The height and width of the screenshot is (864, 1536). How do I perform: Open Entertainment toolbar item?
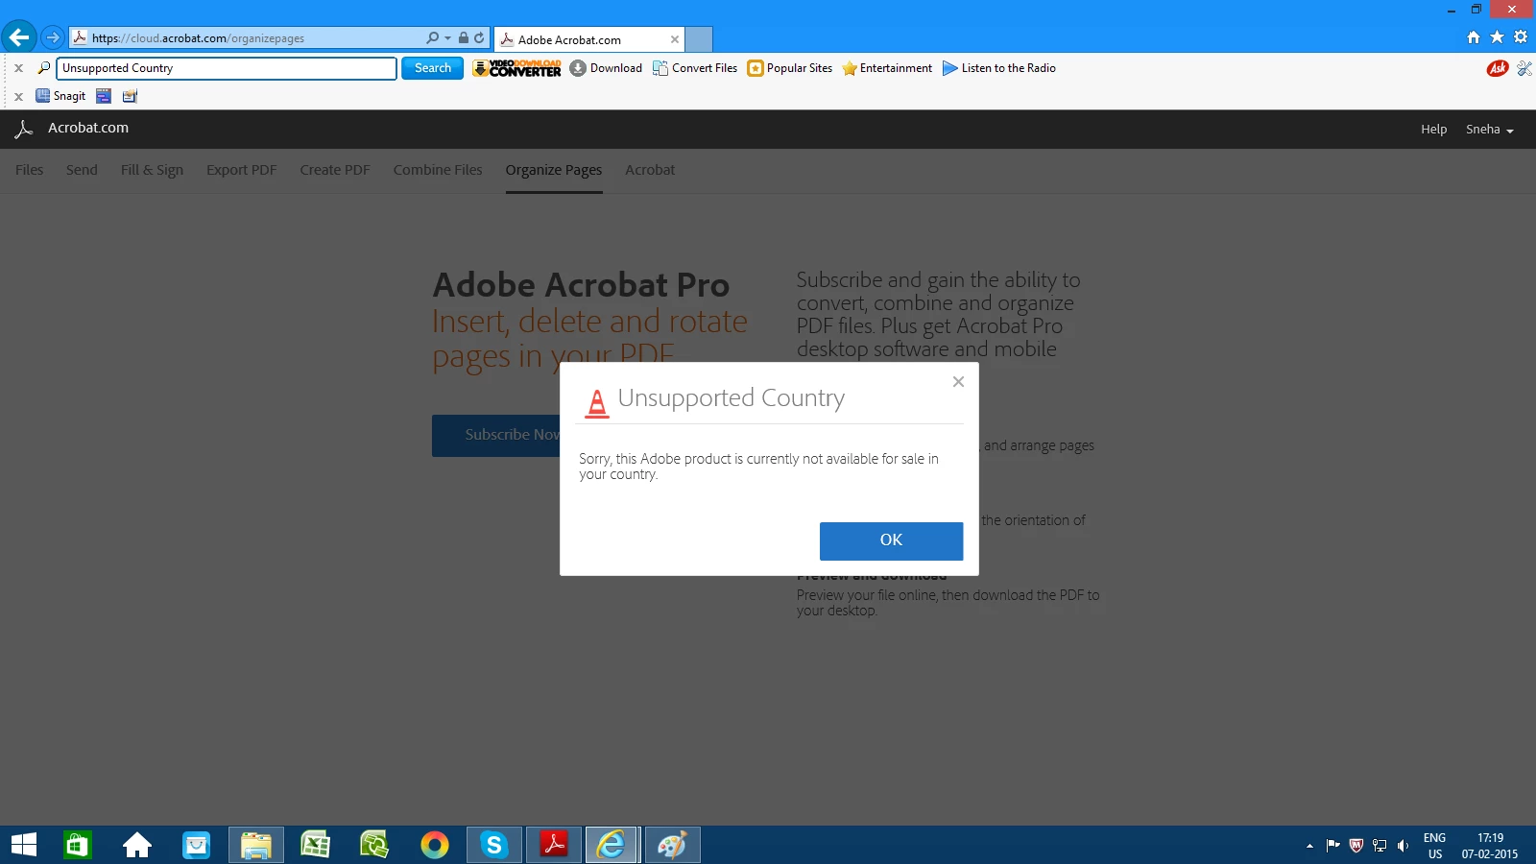tap(887, 68)
